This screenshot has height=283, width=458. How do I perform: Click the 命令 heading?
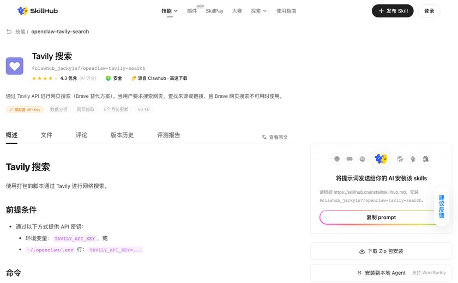point(14,273)
